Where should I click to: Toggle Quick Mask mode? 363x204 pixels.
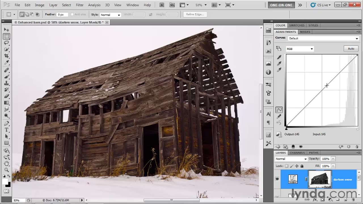(x=7, y=191)
